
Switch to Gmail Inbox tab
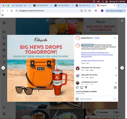pos(21,5)
